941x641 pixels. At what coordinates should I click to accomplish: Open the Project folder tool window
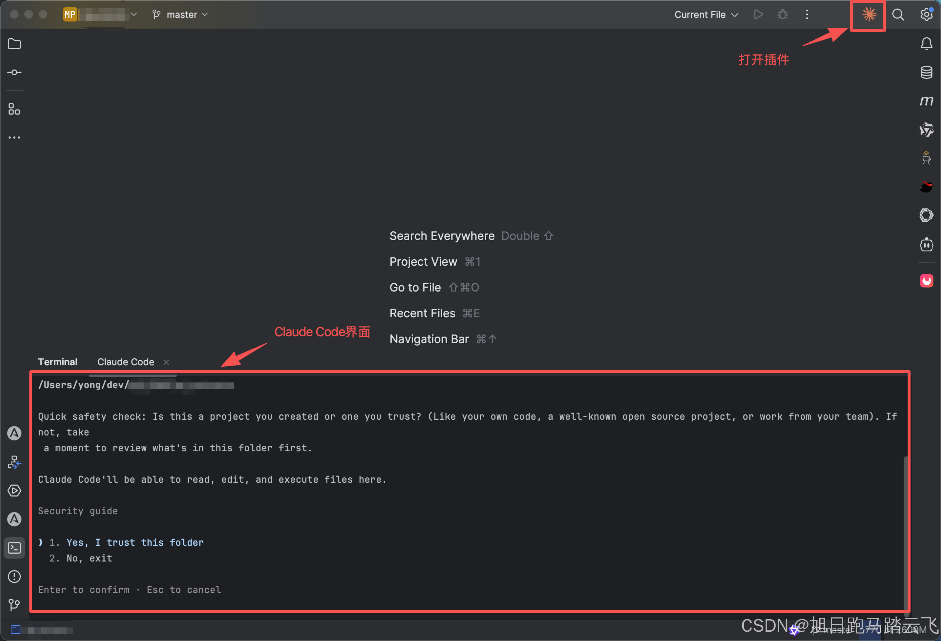click(x=15, y=44)
